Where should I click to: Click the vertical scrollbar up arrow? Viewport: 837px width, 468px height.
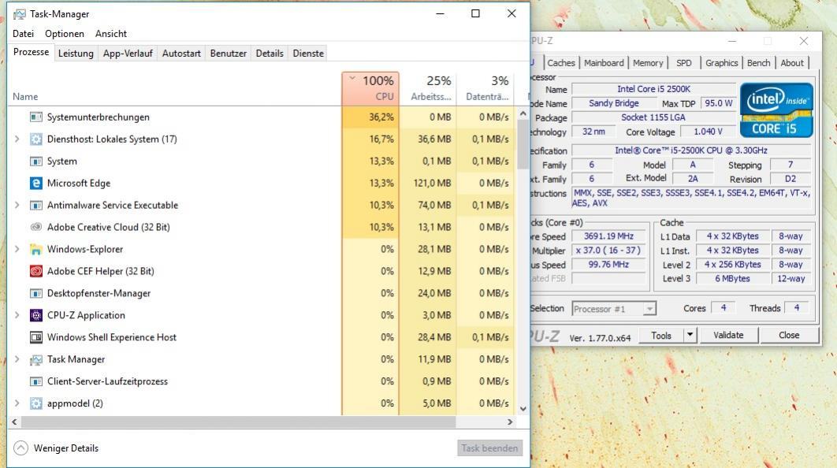pos(523,113)
